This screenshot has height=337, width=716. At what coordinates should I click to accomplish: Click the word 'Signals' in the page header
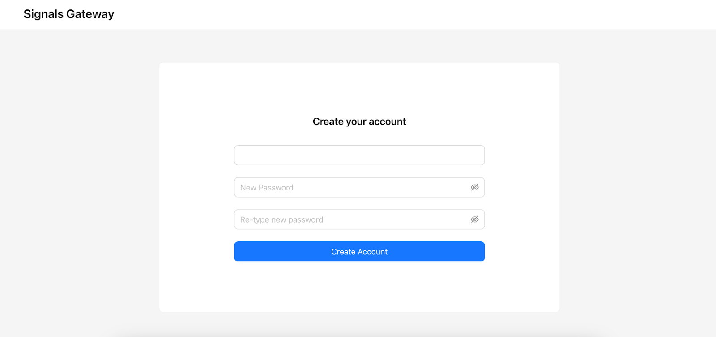point(43,14)
